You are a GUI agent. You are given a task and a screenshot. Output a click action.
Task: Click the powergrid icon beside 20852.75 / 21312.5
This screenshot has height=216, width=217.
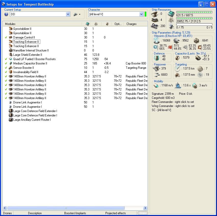(x=171, y=20)
